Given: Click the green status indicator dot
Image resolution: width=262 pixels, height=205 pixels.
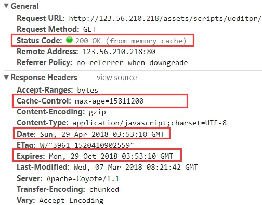Looking at the screenshot, I should (69, 40).
